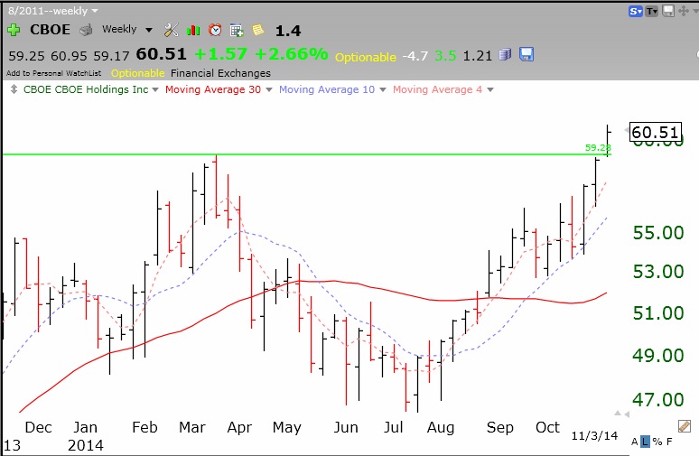Screen dimensions: 699x456
Task: Click the Sep label on the time axis
Action: tap(499, 427)
